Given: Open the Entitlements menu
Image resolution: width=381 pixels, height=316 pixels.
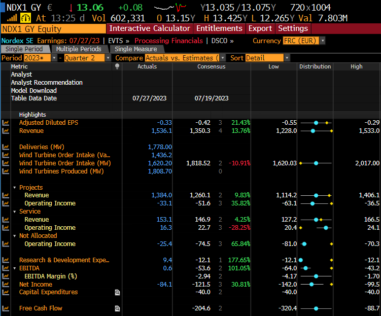Looking at the screenshot, I should [219, 28].
